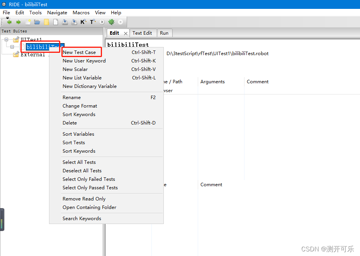Collapse the bilibiliTest tree node
Image resolution: width=360 pixels, height=256 pixels.
coord(12,47)
